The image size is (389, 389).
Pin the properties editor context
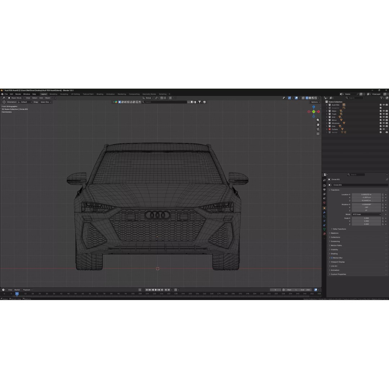pyautogui.click(x=387, y=179)
